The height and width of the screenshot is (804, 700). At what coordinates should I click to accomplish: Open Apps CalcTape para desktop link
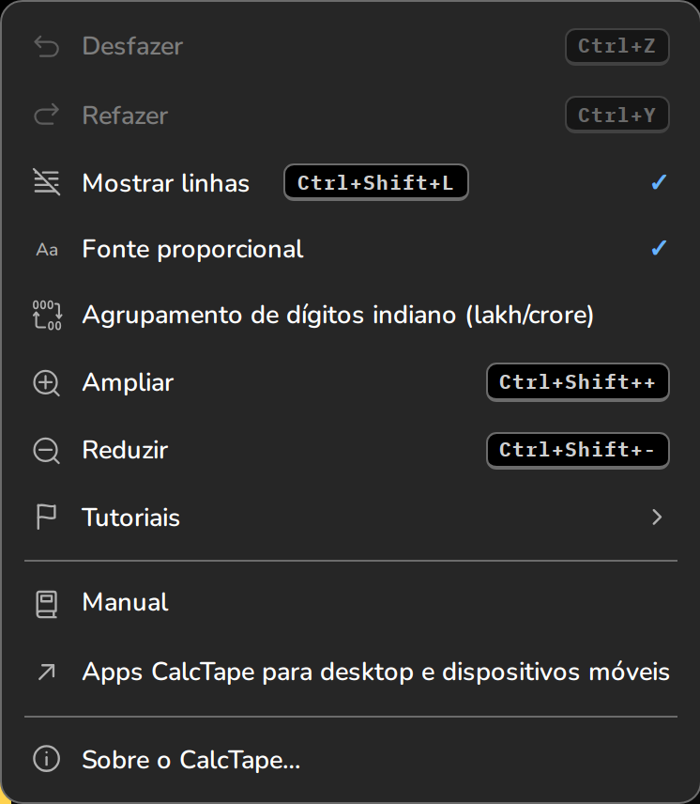(351, 672)
